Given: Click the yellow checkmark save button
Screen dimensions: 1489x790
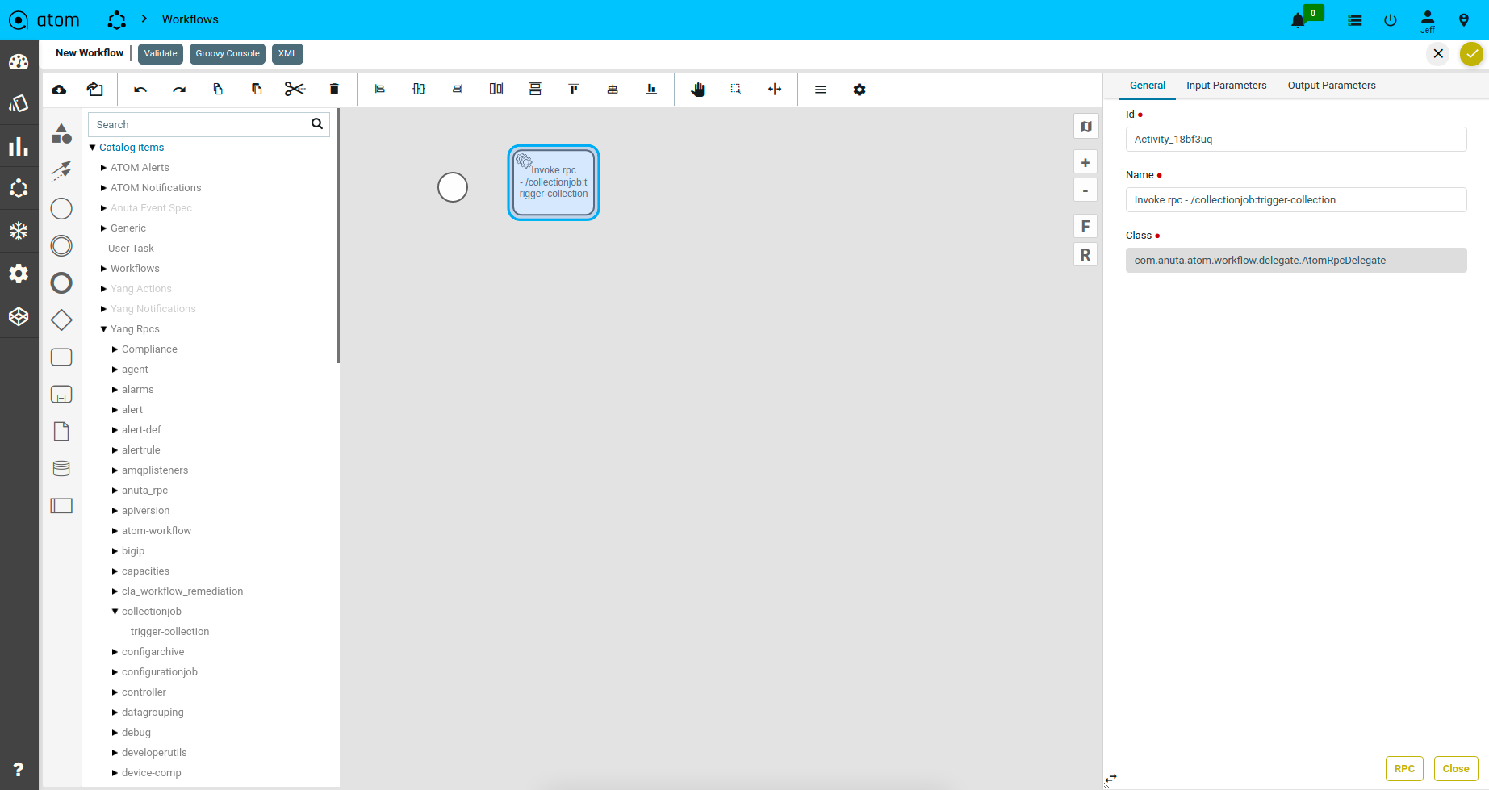Looking at the screenshot, I should (x=1472, y=54).
